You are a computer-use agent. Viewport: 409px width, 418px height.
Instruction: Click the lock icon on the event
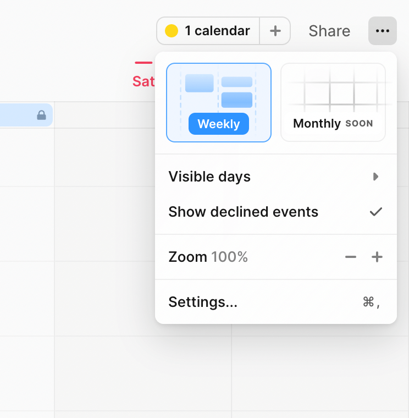tap(41, 115)
